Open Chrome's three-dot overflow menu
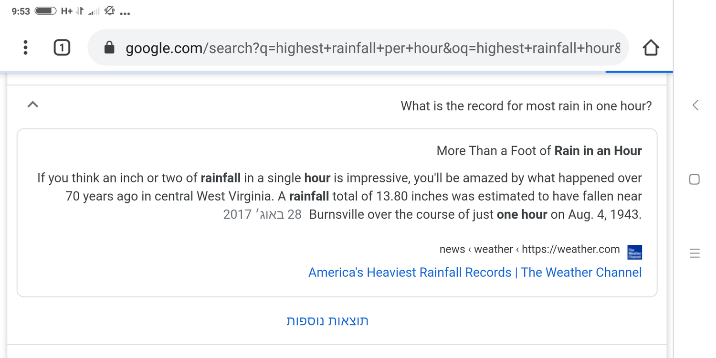Viewport: 716px width, 358px height. (25, 47)
